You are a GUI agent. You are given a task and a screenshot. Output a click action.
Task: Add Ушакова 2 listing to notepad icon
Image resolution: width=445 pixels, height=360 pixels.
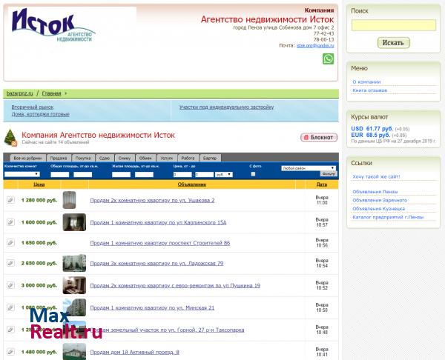click(10, 200)
